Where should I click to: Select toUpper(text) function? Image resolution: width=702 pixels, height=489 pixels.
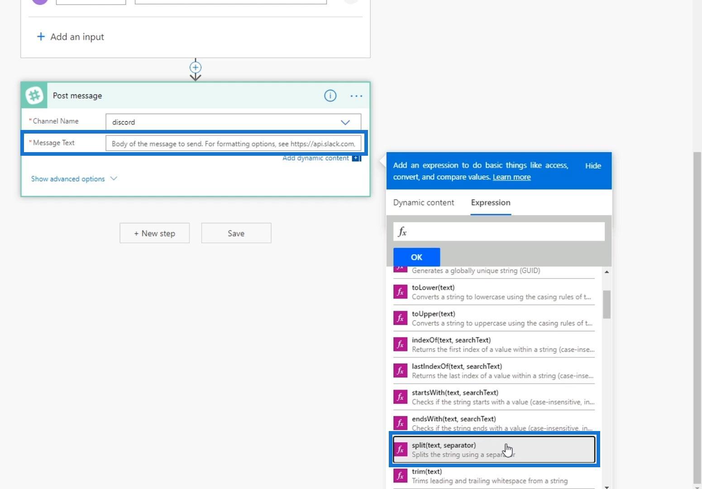tap(494, 318)
